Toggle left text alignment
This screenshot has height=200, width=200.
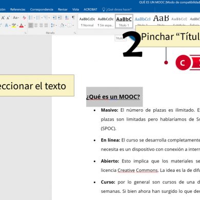coord(31,26)
